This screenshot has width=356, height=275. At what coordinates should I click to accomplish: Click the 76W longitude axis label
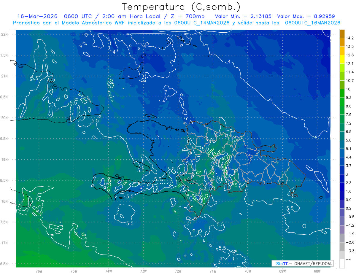click(39, 271)
